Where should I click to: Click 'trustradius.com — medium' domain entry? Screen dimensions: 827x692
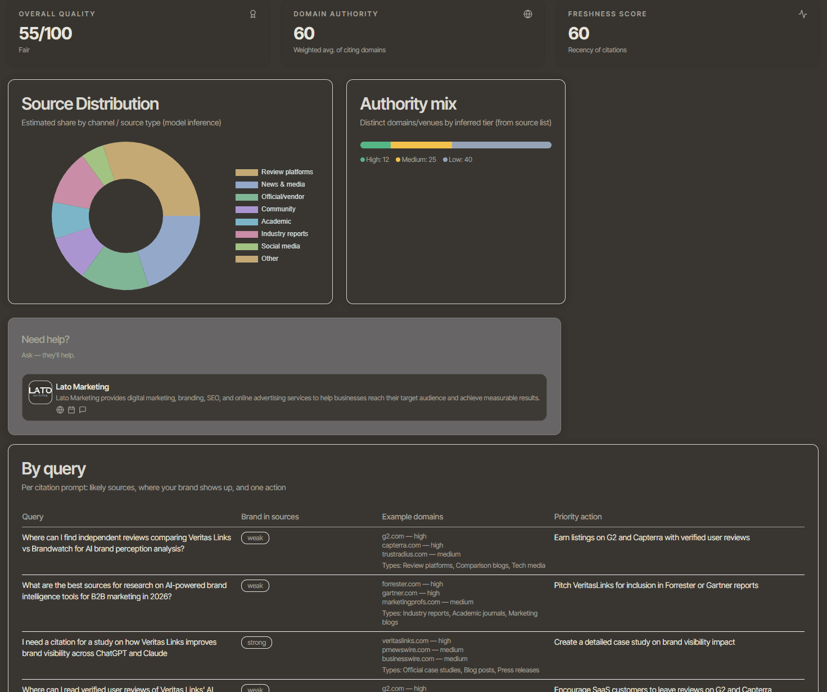pos(422,554)
